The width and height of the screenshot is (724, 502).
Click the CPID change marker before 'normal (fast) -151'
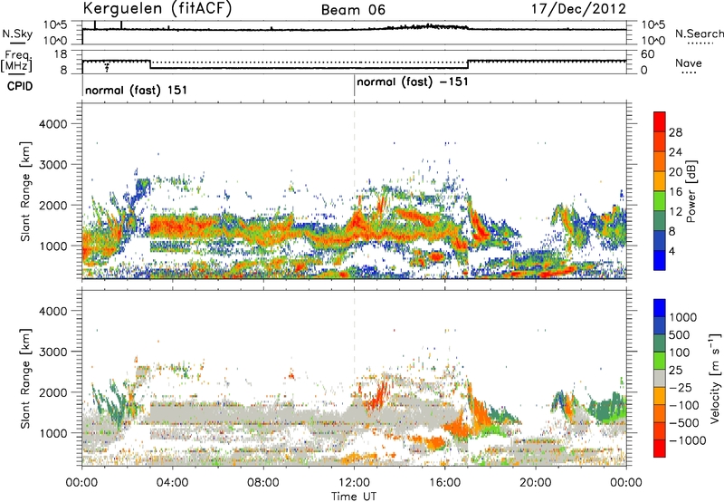354,86
